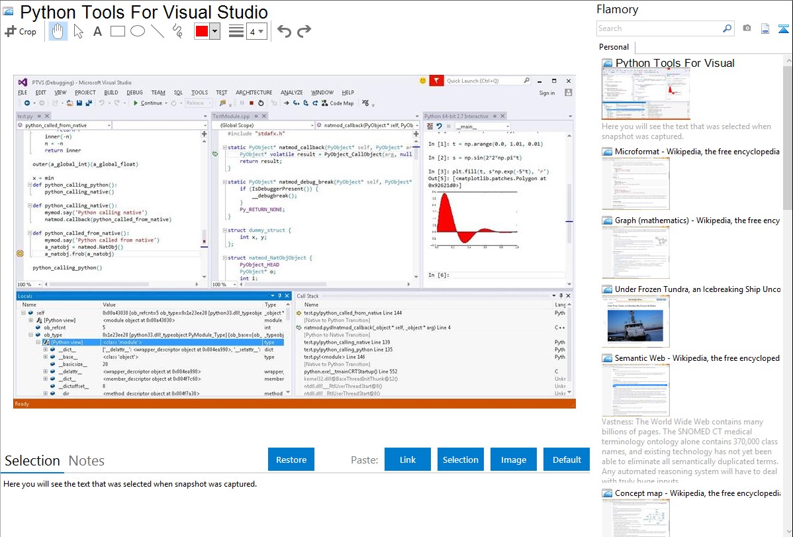Click the red annotation color swatch
Screen dimensions: 793x537
tap(202, 31)
